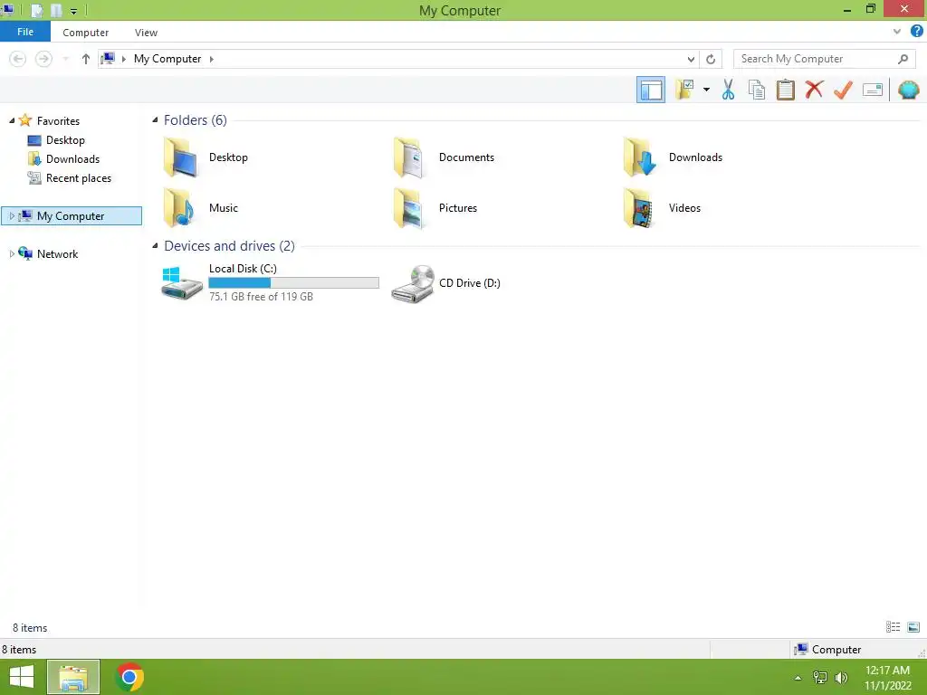Expand the Network tree node
Image resolution: width=927 pixels, height=695 pixels.
click(x=12, y=253)
